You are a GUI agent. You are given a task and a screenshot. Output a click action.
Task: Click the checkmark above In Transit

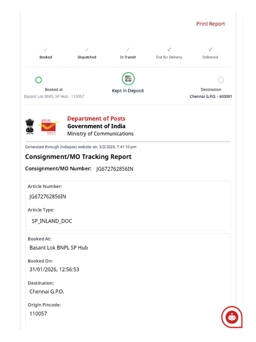click(128, 49)
